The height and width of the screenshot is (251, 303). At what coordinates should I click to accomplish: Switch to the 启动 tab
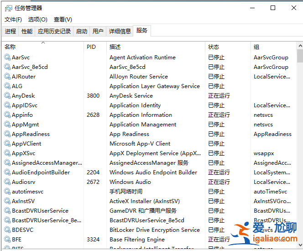[x=82, y=31]
